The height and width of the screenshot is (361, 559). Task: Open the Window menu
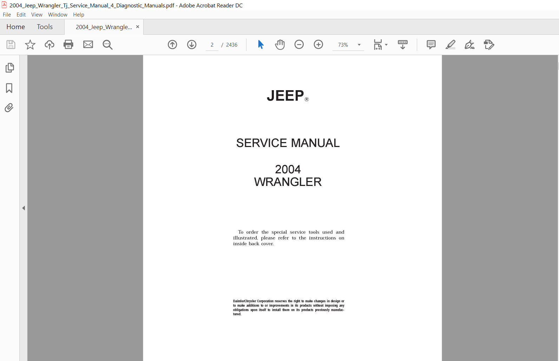pos(58,15)
